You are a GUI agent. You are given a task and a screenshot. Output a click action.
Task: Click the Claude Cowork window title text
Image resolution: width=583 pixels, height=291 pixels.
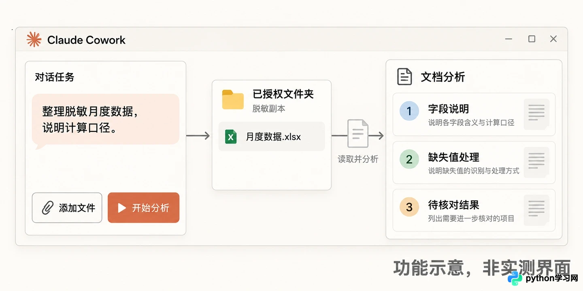86,40
